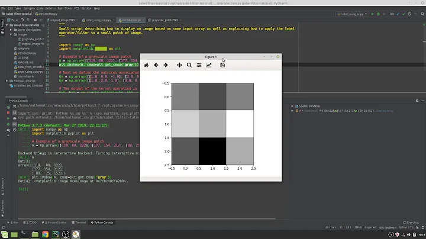Toggle show variables in Python console
Screen dimensions: 426x239
15,124
